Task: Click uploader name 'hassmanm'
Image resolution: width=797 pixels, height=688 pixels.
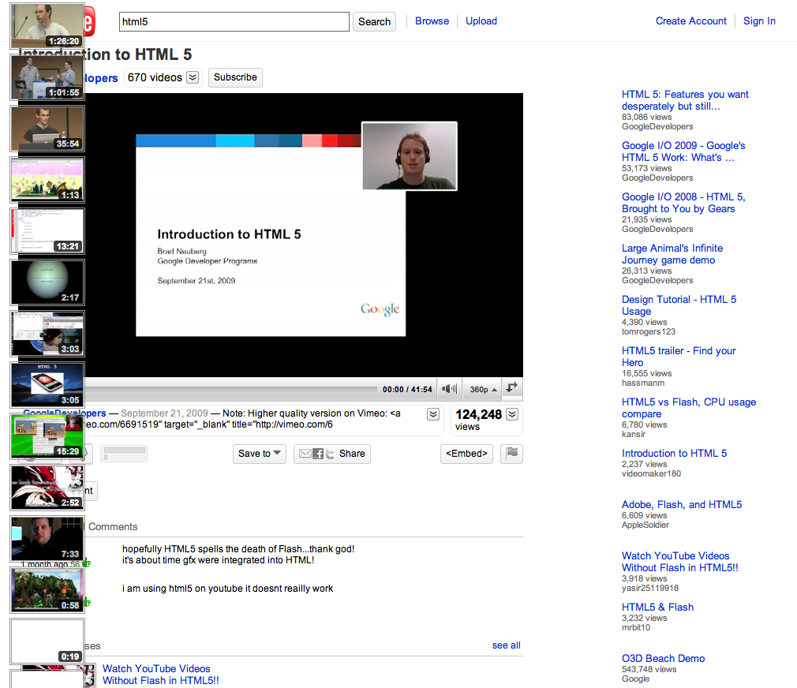Action: 642,383
